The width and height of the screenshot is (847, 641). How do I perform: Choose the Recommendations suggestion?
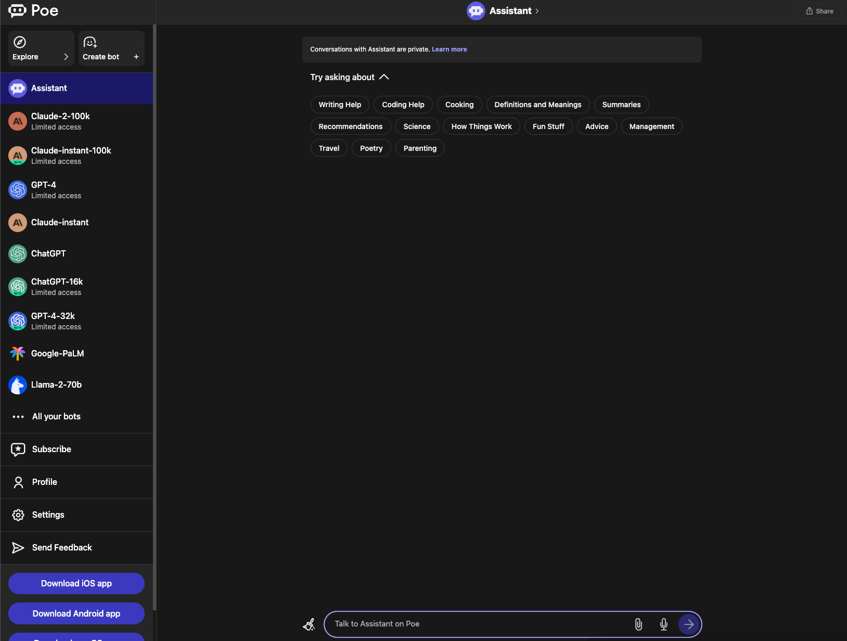[x=351, y=126]
